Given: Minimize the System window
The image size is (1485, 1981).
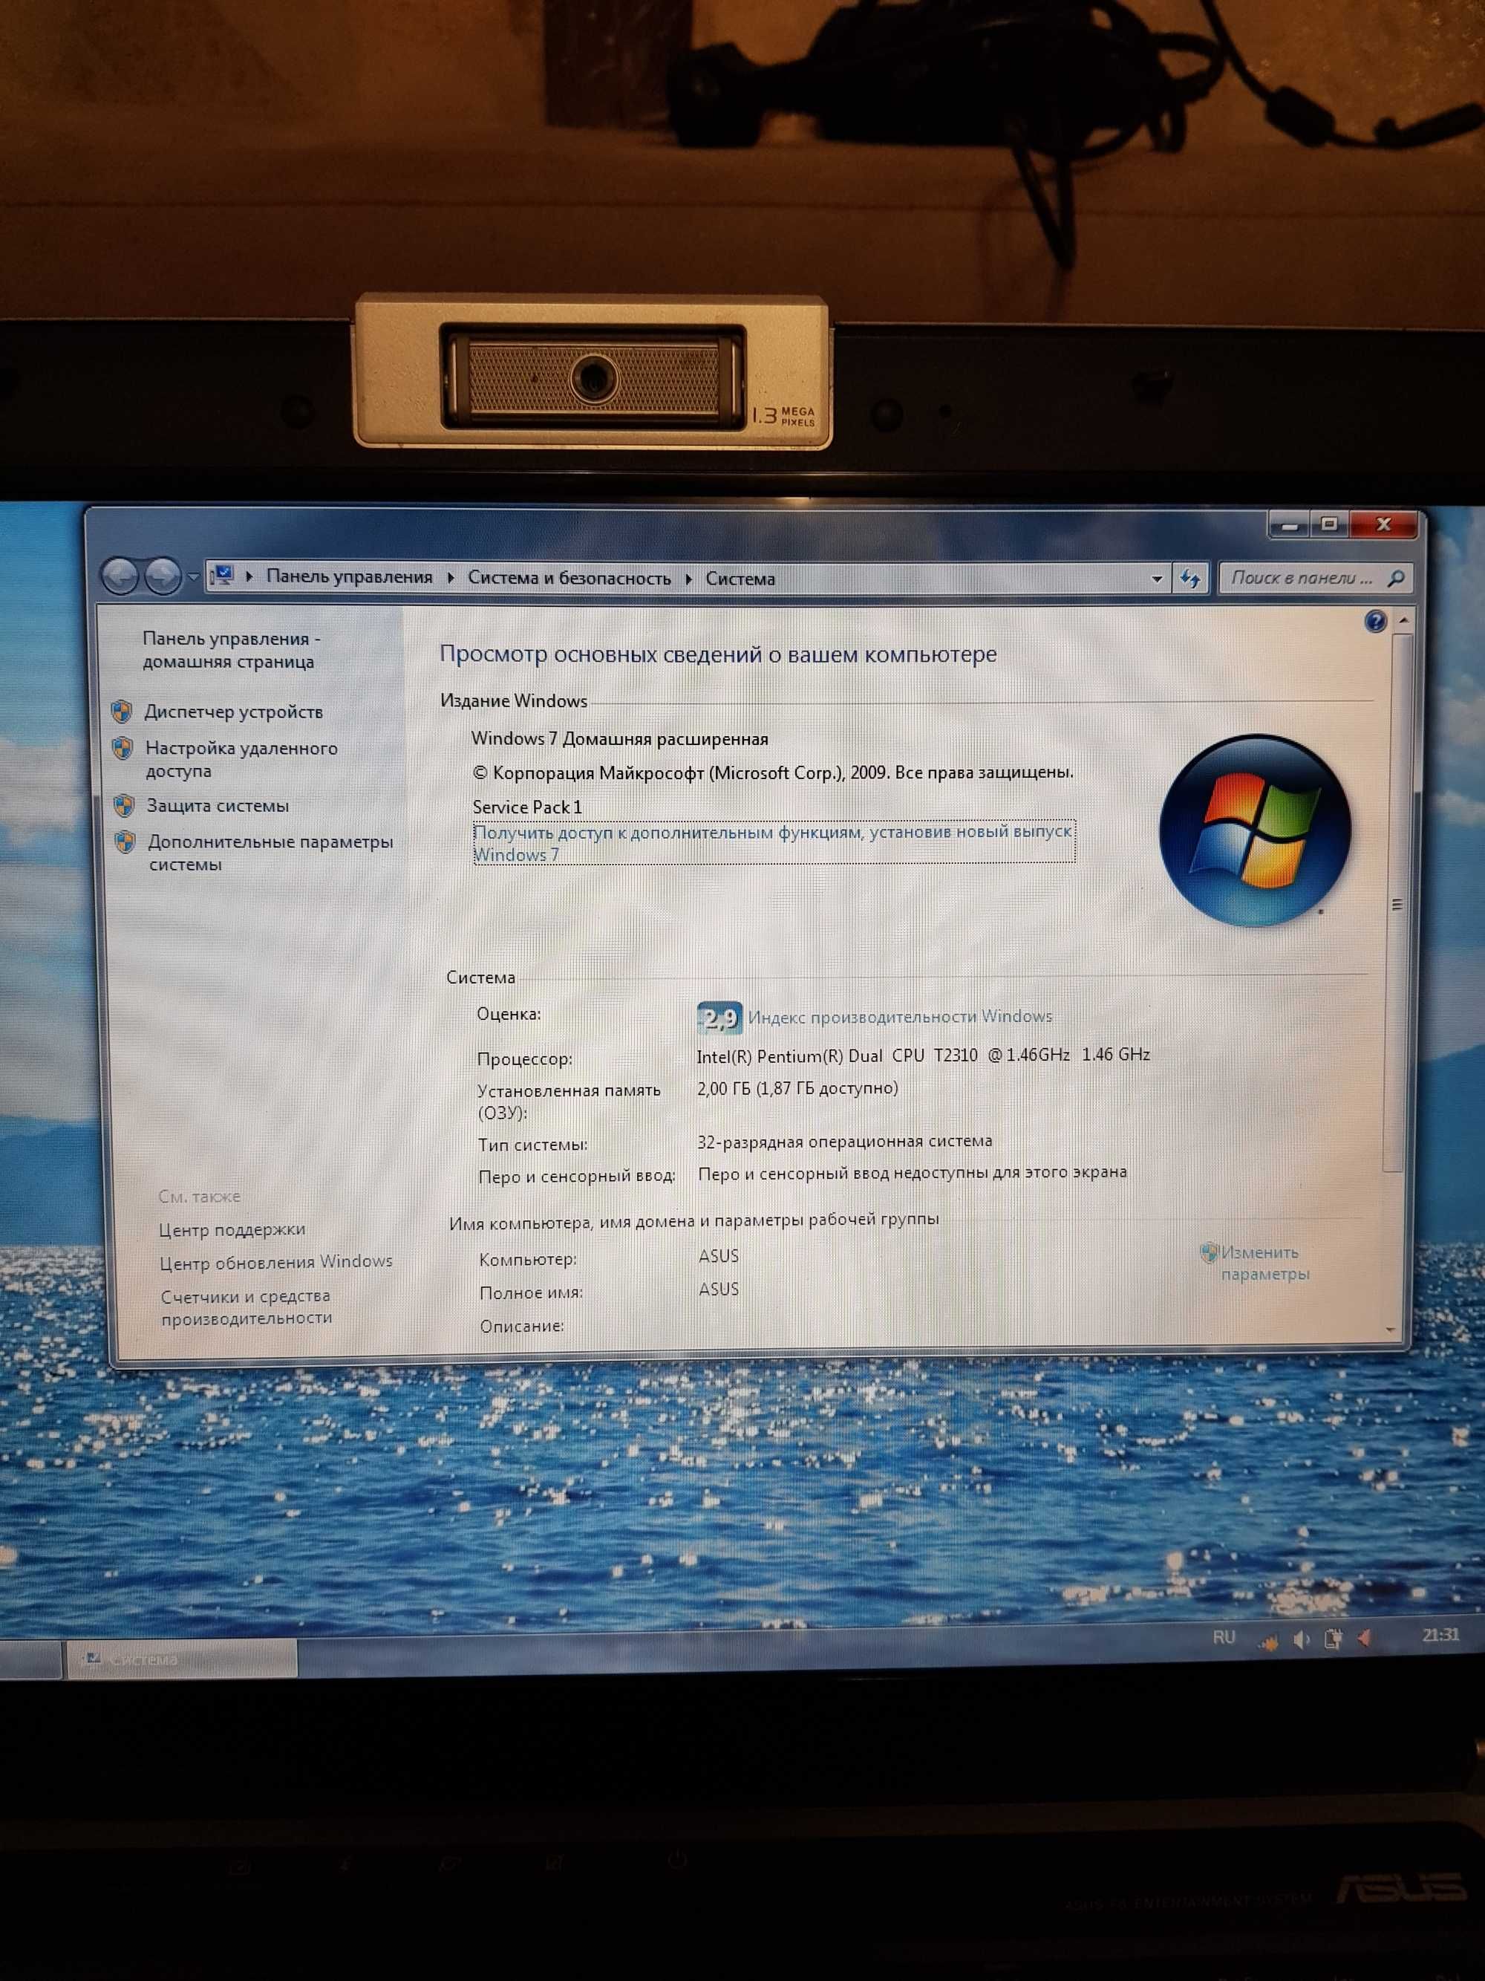Looking at the screenshot, I should 1290,526.
